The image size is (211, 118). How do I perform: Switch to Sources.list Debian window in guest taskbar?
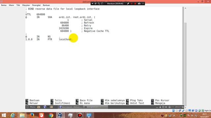71,107
